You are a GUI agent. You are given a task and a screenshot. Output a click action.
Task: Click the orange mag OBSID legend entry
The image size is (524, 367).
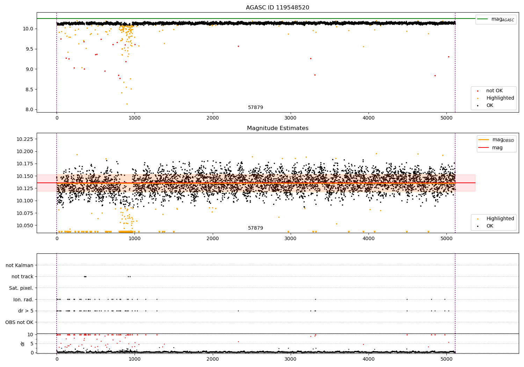pyautogui.click(x=496, y=140)
